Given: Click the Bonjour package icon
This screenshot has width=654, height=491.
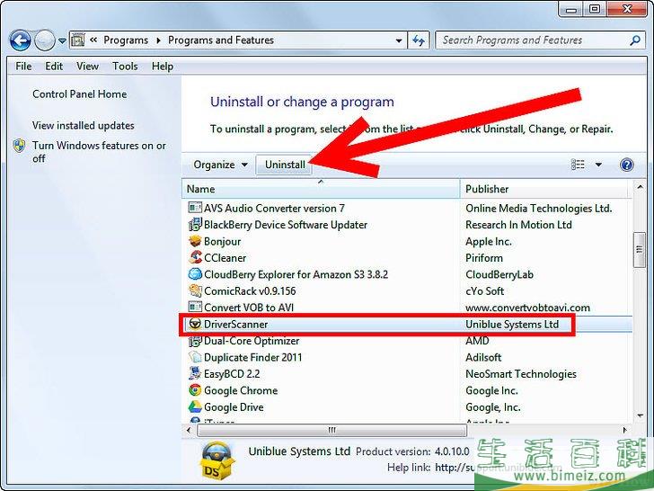Looking at the screenshot, I should click(195, 241).
